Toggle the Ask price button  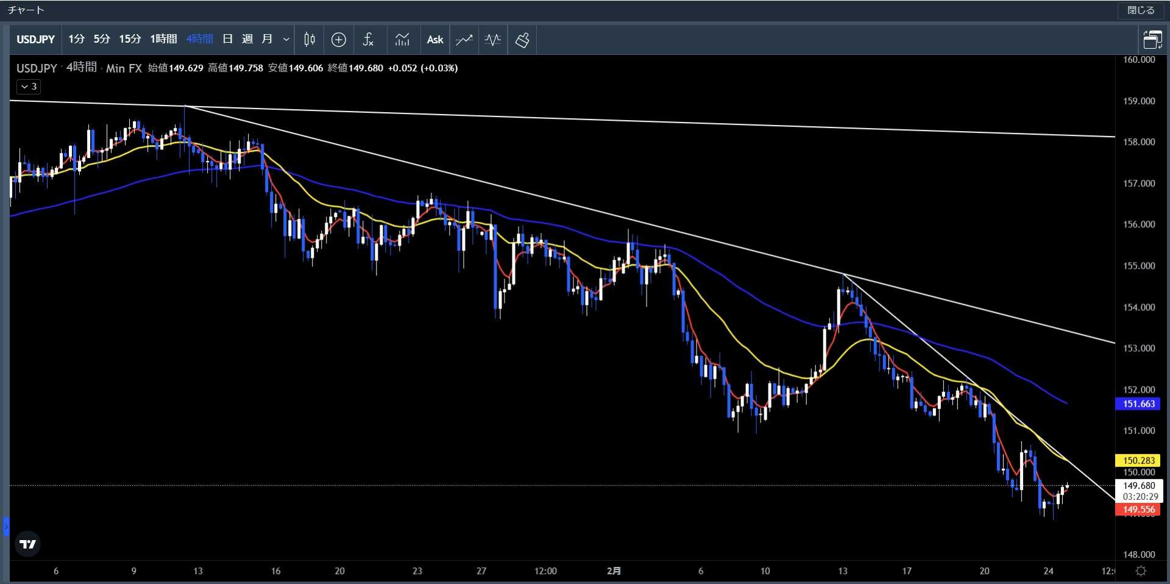coord(435,40)
